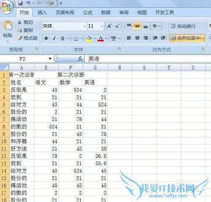Open the 视图 (View) tab

tap(142, 13)
